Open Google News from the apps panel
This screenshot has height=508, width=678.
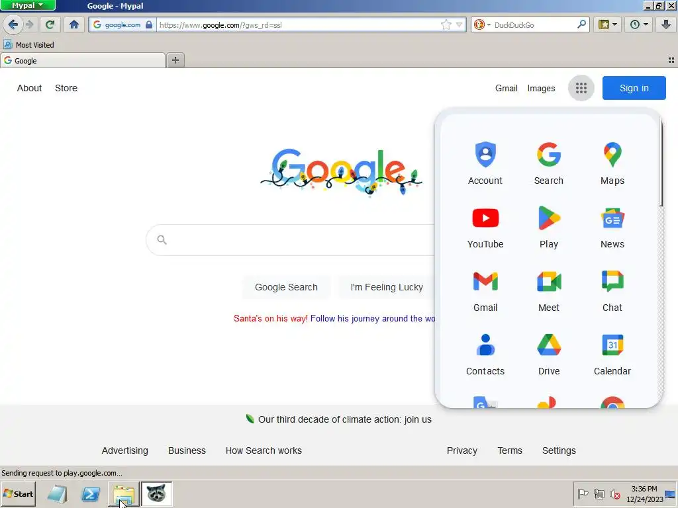[x=612, y=228]
